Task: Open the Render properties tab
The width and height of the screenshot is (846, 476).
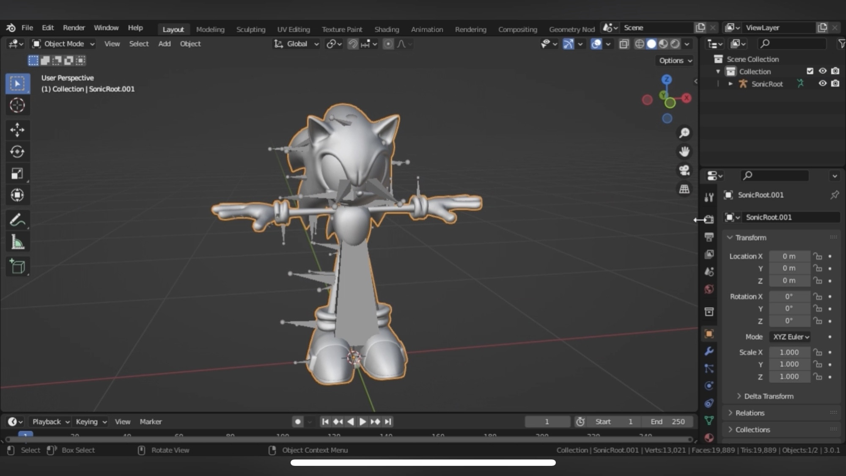Action: point(709,219)
